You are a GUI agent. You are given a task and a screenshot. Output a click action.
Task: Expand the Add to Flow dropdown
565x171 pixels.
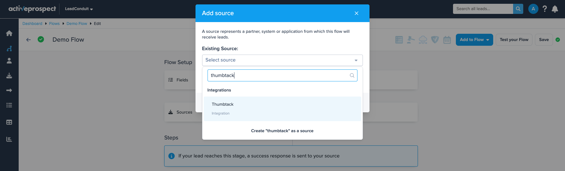(x=474, y=40)
